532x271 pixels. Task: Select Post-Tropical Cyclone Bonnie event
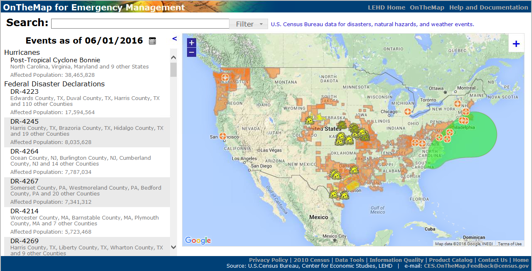tap(55, 60)
